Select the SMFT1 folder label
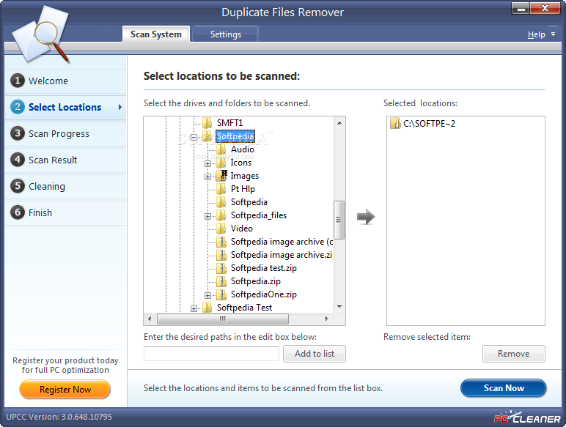The image size is (566, 427). coord(229,123)
